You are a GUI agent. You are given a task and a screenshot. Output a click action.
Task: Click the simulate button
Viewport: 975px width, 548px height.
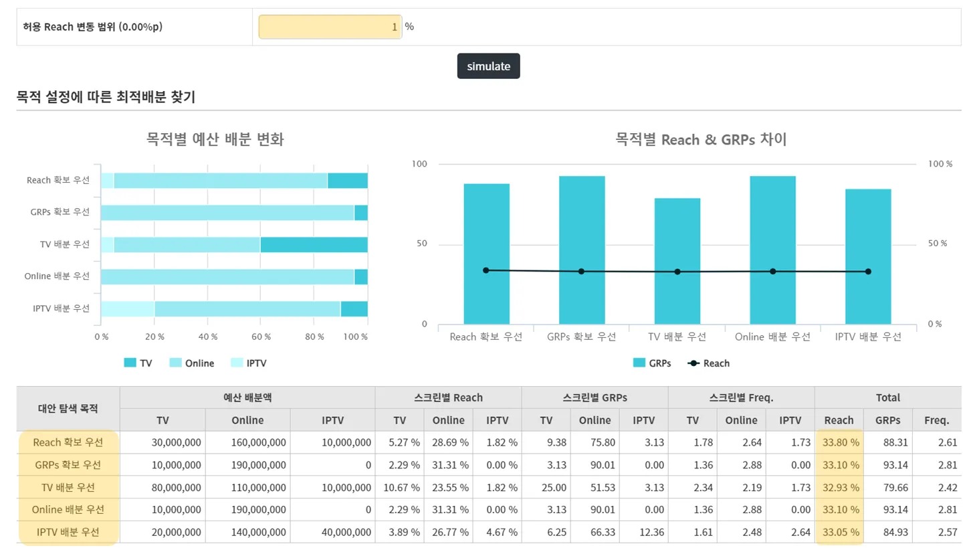tap(488, 66)
